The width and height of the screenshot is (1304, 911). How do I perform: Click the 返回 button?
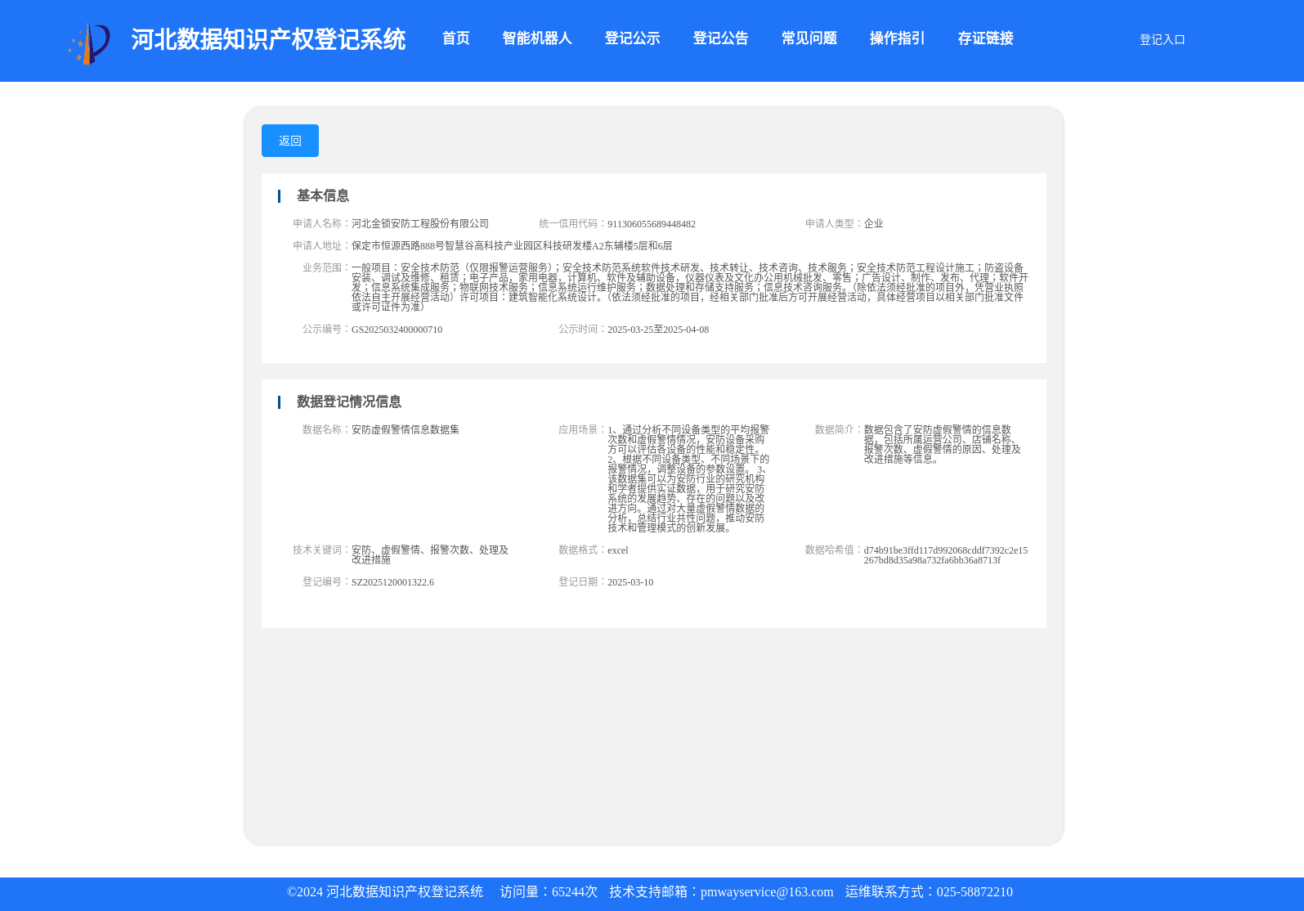tap(290, 141)
